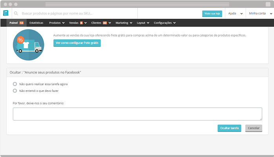Click the "Por favor, deixe-nos o seu comentário" label
274x157 pixels.
pos(38,103)
